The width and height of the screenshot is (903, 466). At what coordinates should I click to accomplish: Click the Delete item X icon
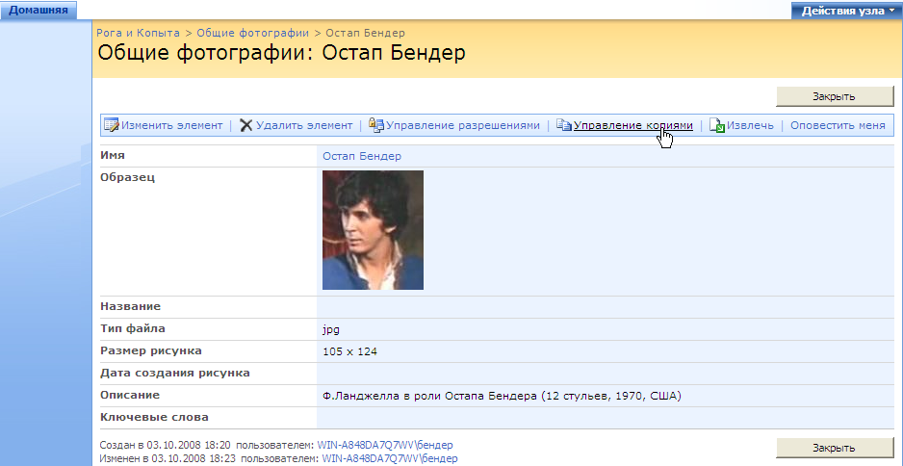click(245, 125)
